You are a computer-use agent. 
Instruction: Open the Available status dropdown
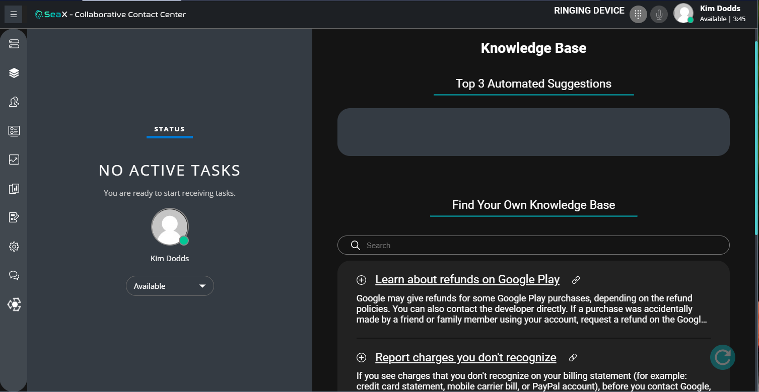170,285
